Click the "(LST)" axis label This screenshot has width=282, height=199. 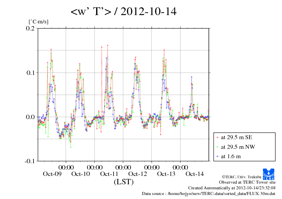click(124, 182)
